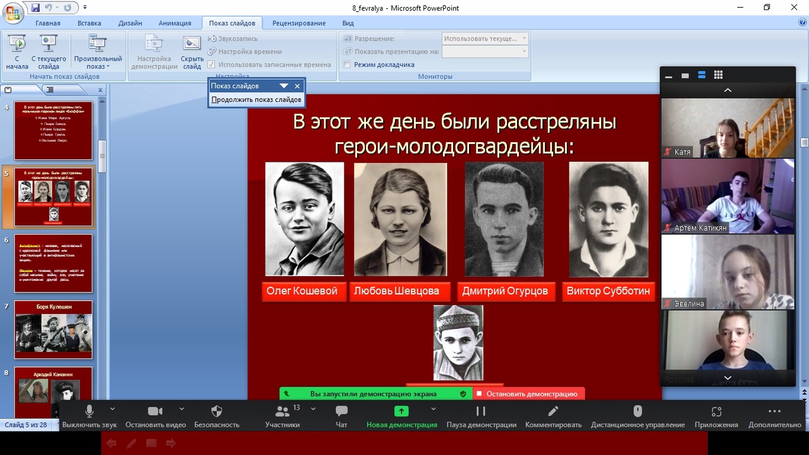Start Новая демонстрация screen share
This screenshot has width=809, height=455.
(401, 416)
